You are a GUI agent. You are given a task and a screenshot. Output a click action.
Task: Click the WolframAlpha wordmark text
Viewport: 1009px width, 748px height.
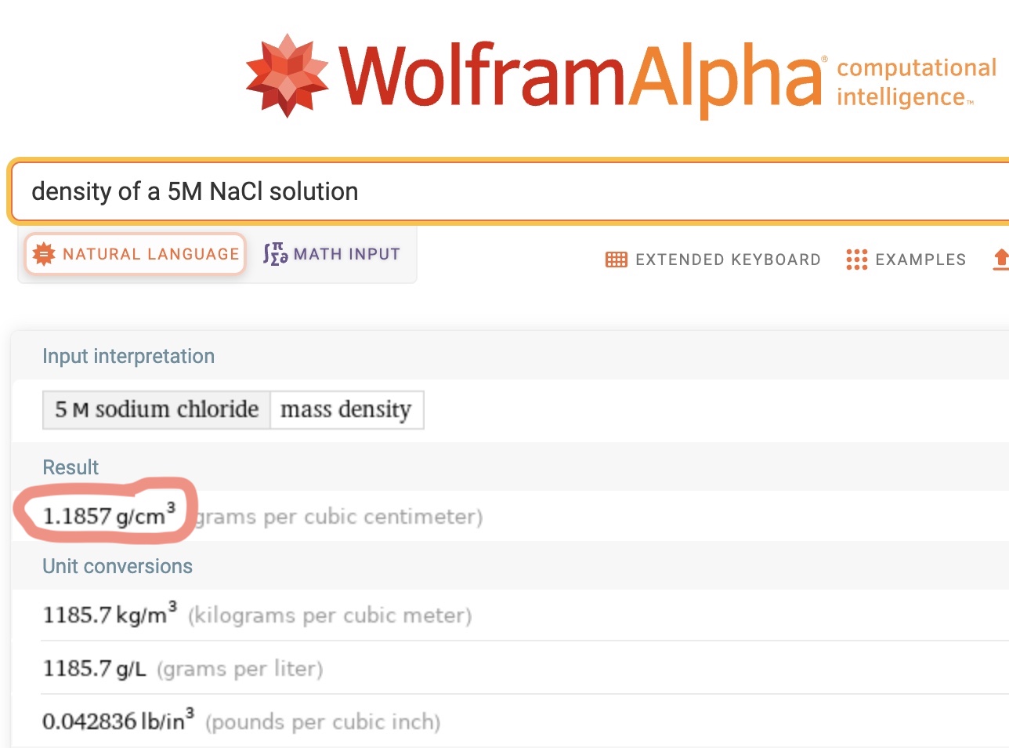pyautogui.click(x=580, y=78)
